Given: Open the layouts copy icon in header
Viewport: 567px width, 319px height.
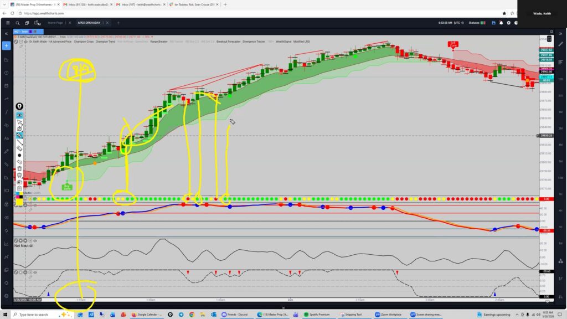Looking at the screenshot, I should coord(27,23).
